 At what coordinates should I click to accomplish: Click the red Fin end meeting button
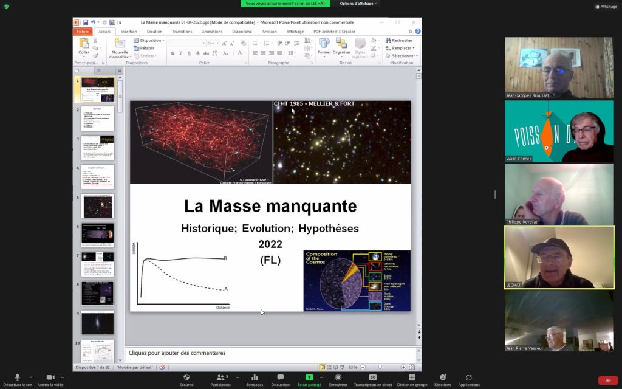(x=607, y=380)
